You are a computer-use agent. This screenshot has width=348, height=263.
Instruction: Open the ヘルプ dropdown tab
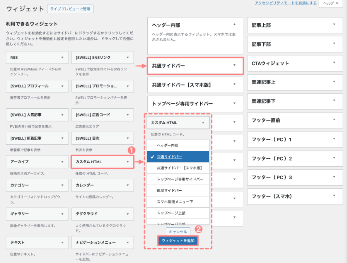pos(330,3)
